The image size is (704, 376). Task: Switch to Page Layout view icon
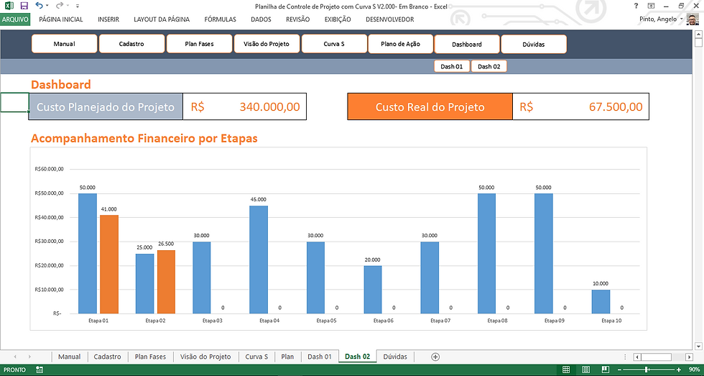pos(586,370)
